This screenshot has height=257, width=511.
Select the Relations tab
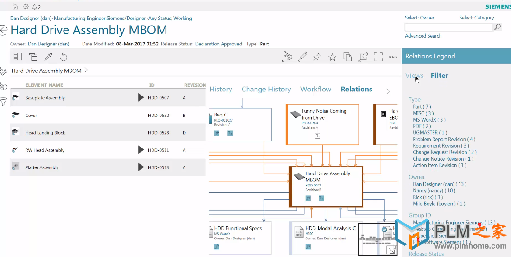pyautogui.click(x=357, y=90)
